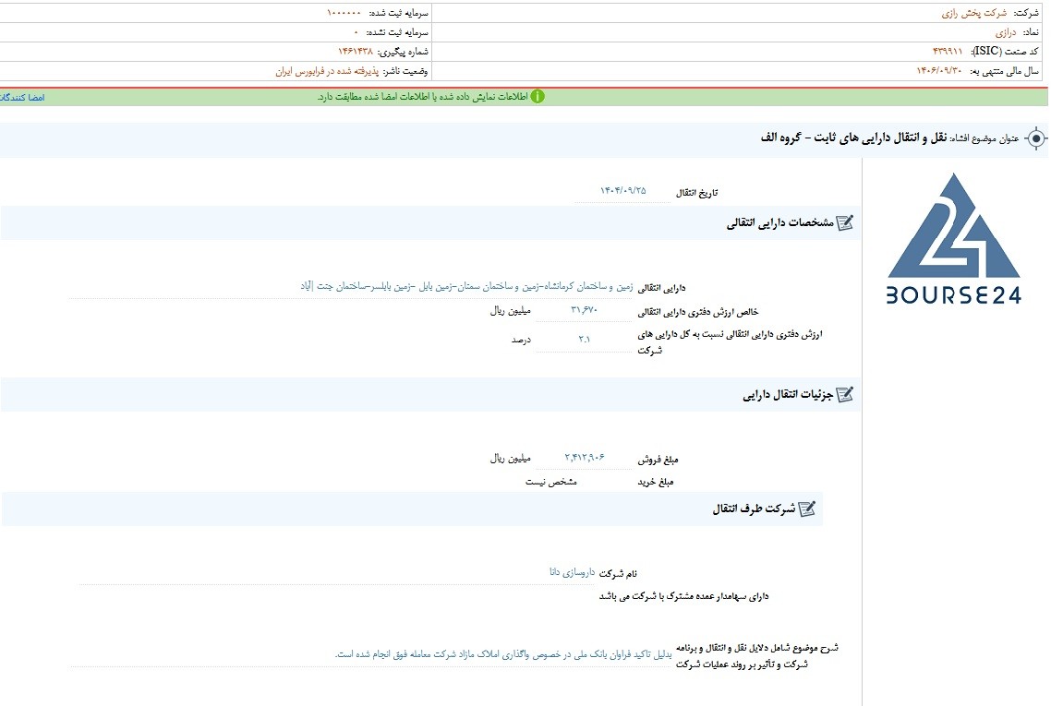Viewport: 1051px width, 706px height.
Task: Click the section heading جزئیات انتقال دارایی
Action: click(788, 395)
